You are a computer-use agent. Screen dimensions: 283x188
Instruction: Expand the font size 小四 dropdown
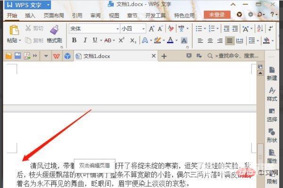[x=142, y=29]
